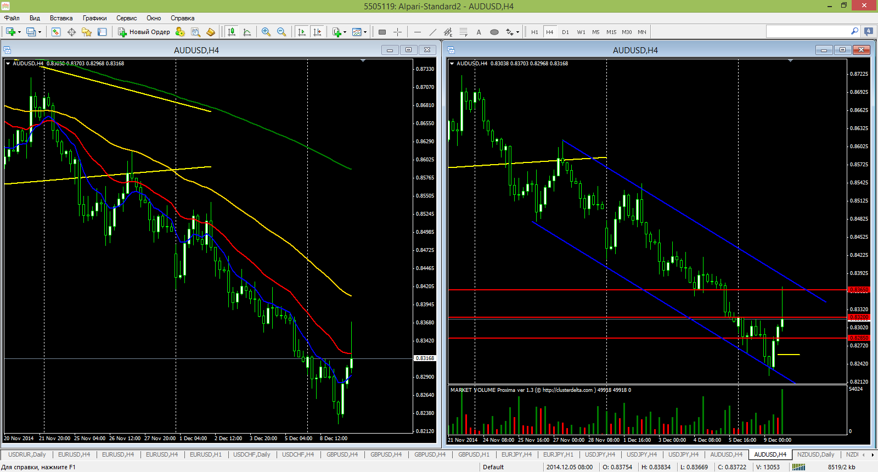Click the chart shift marker in right chart
This screenshot has width=878, height=472.
coord(790,60)
